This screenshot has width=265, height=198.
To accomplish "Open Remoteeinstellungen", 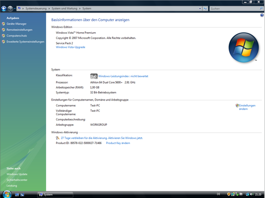I will click(19, 30).
